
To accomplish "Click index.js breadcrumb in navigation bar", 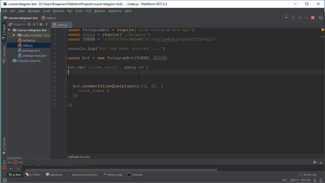I will 49,18.
